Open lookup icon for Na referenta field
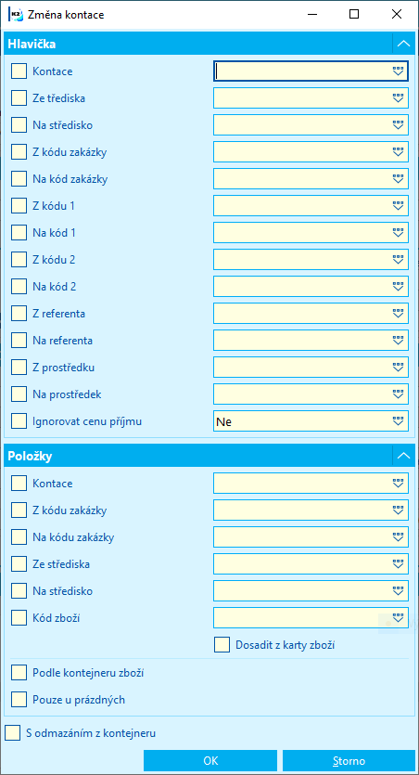Viewport: 419px width, 775px height. [398, 340]
